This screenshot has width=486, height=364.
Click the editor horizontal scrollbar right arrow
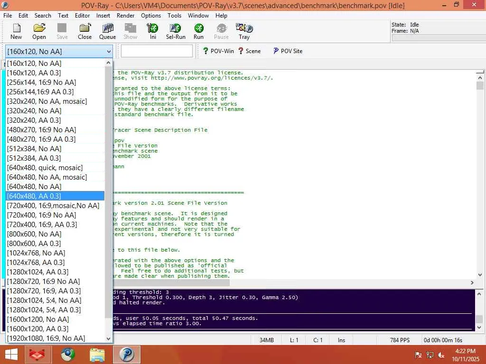pyautogui.click(x=472, y=282)
